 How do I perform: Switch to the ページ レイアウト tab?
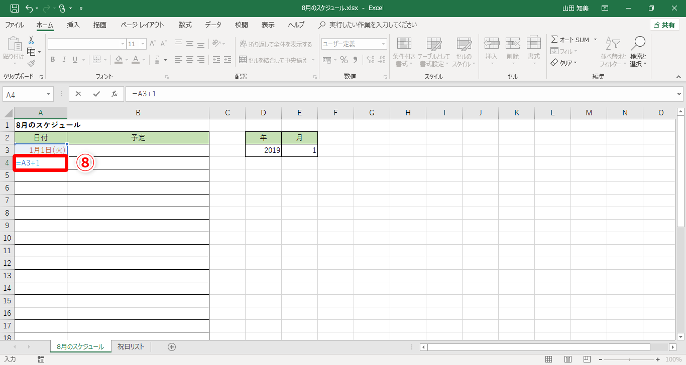click(142, 25)
